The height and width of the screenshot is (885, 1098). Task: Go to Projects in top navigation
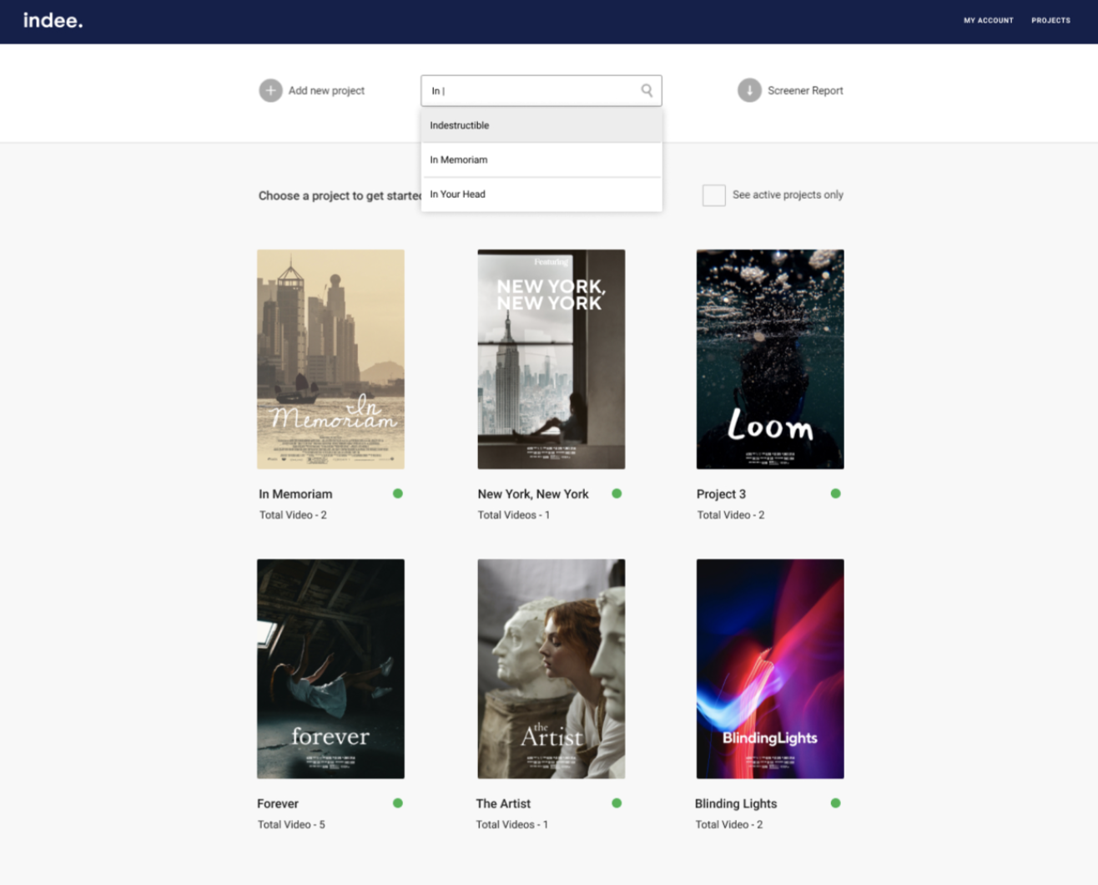tap(1050, 21)
